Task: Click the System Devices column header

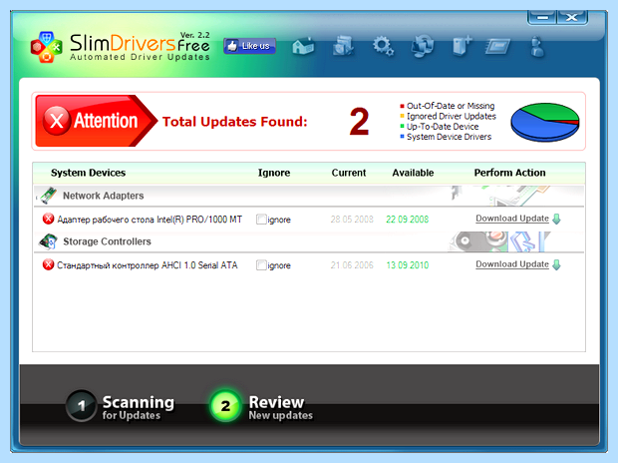Action: coord(88,173)
